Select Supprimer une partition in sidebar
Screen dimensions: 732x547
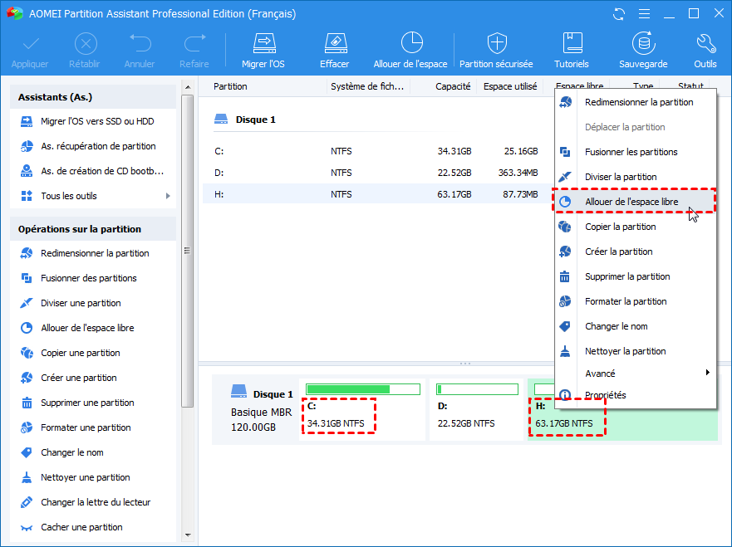click(93, 403)
